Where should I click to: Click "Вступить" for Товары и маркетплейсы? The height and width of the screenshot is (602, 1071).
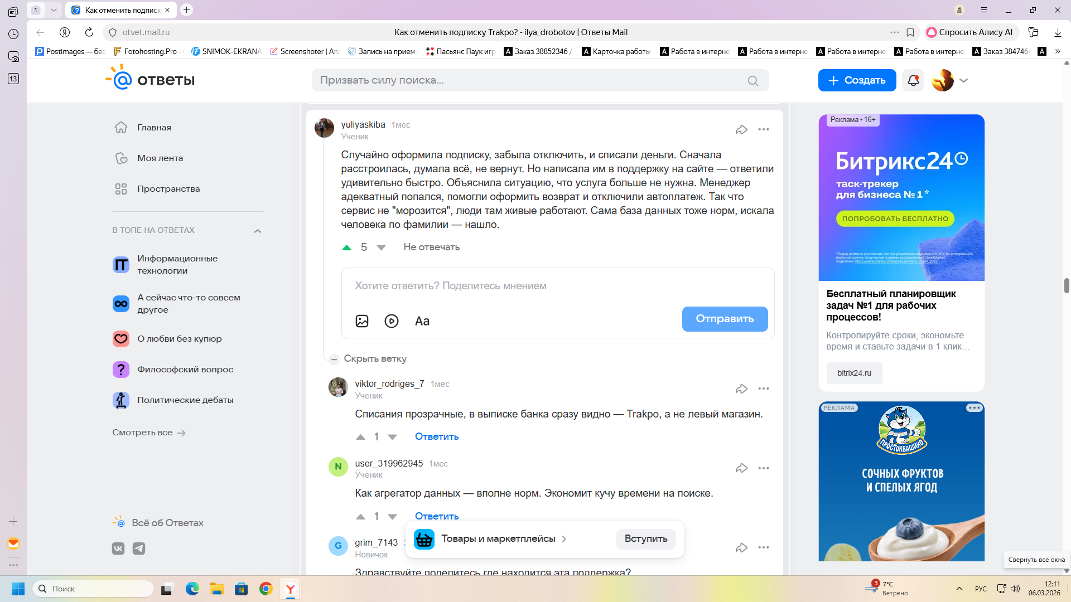[645, 538]
